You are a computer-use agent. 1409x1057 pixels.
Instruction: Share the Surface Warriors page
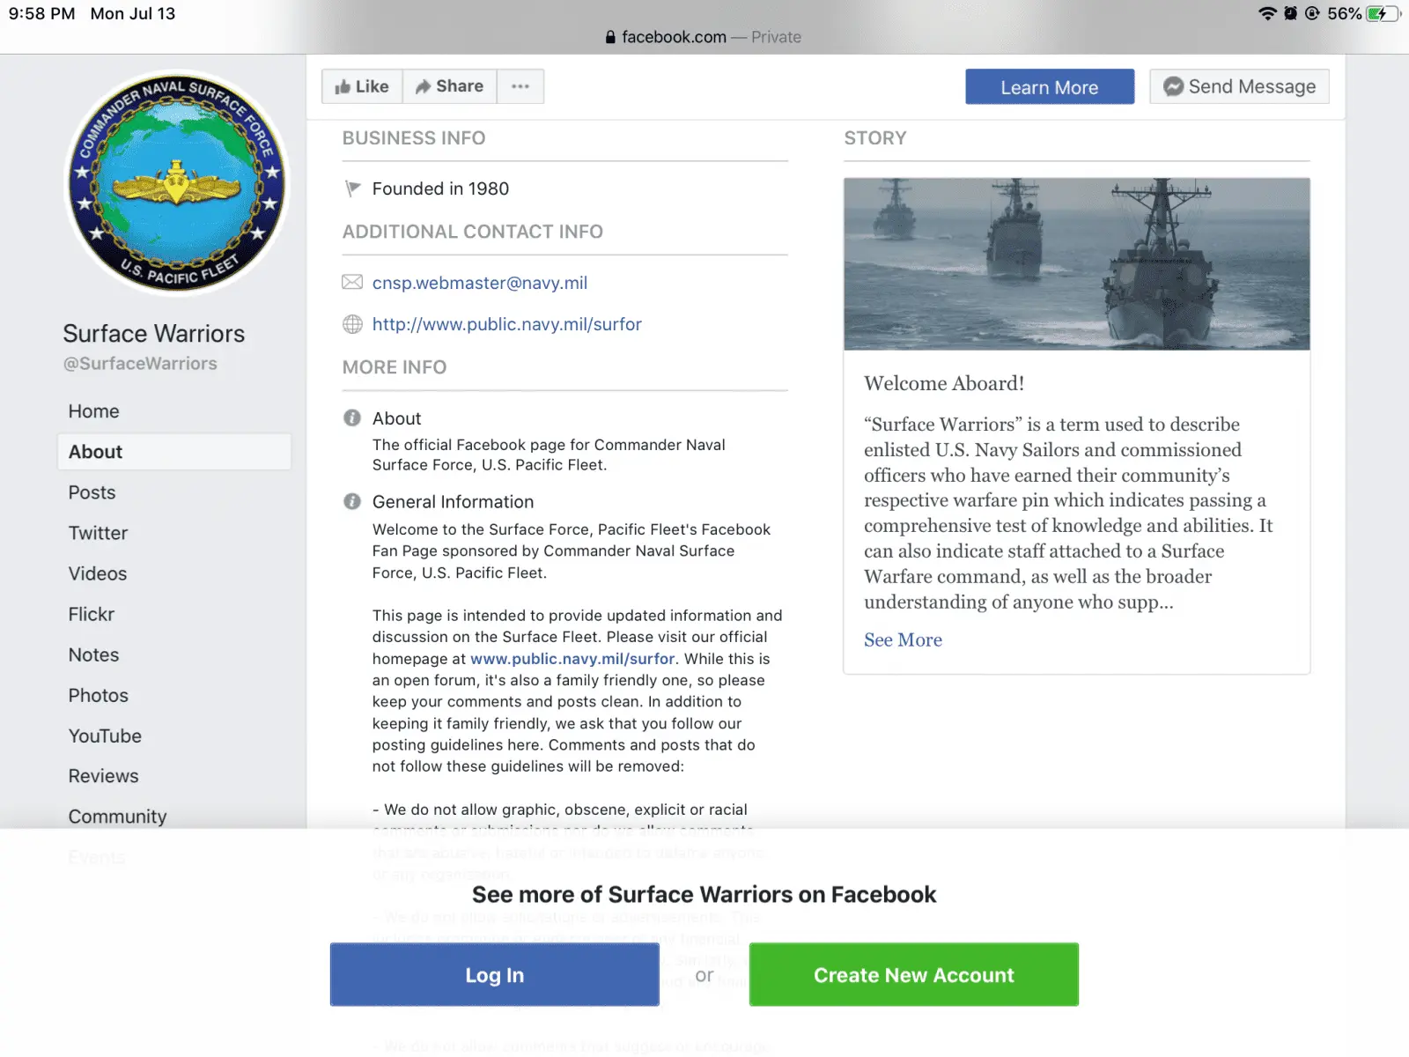[450, 86]
